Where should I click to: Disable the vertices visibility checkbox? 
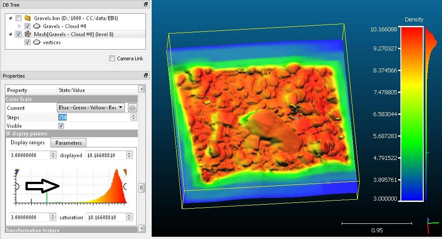point(28,42)
